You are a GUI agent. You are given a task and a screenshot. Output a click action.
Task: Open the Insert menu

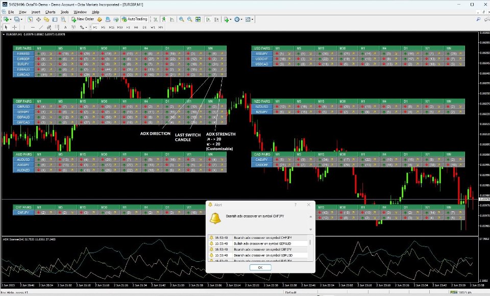click(36, 12)
